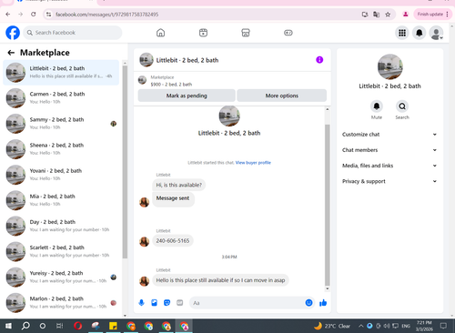
Task: Open the Notifications bell in top bar
Action: point(420,33)
